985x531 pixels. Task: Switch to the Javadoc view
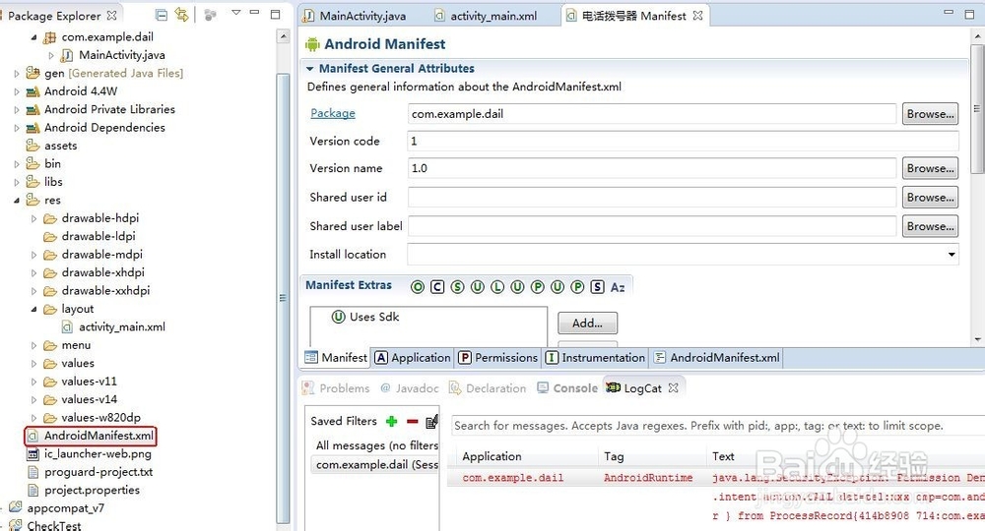tap(410, 388)
